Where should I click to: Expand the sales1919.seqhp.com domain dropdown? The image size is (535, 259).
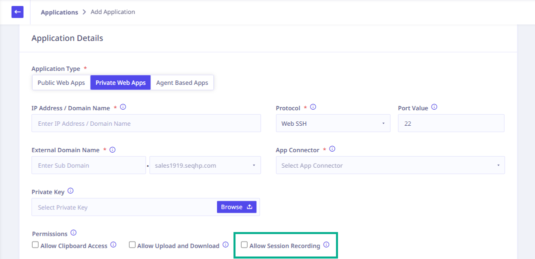(x=205, y=165)
